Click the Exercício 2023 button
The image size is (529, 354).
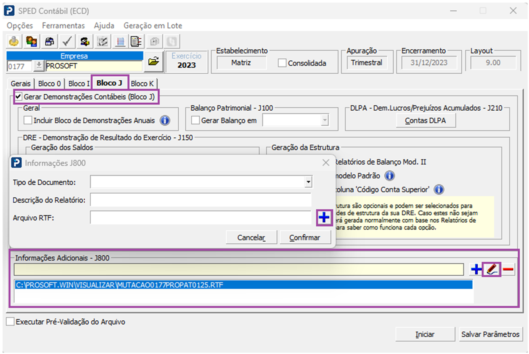187,61
